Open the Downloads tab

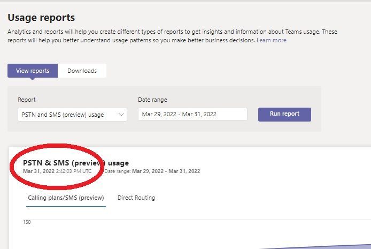[x=82, y=71]
